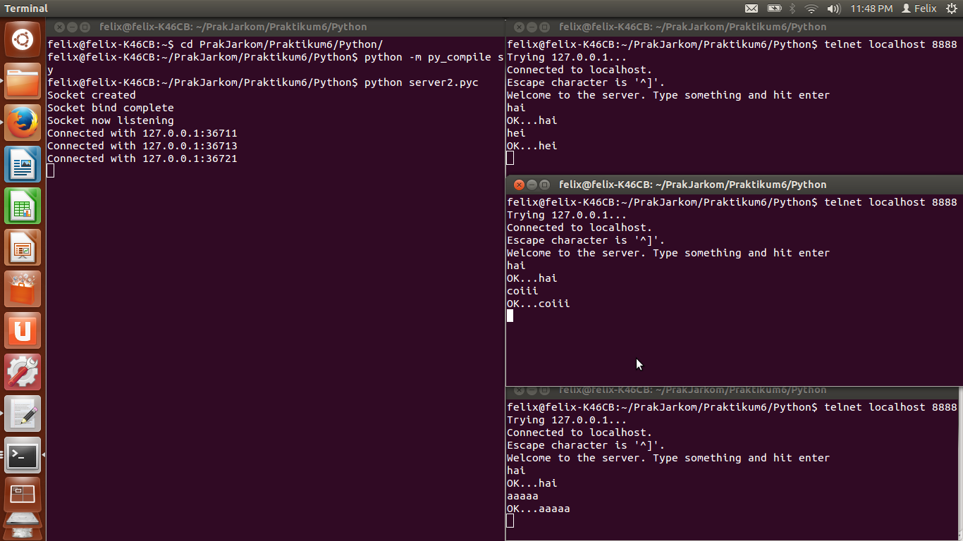This screenshot has width=963, height=541.
Task: Open Ubuntu Software Center from the launcher
Action: click(x=23, y=290)
